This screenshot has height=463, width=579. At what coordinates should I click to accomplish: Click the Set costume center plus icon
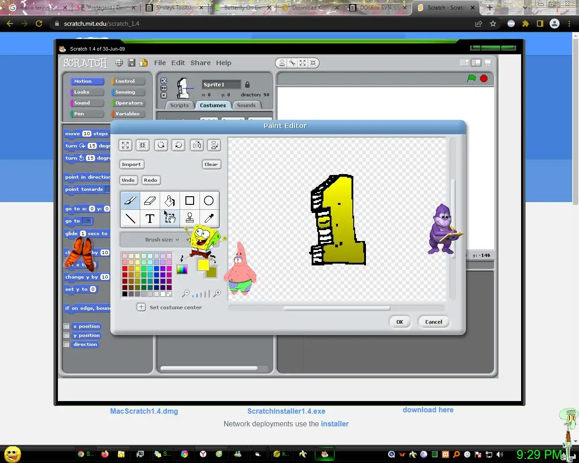[141, 307]
